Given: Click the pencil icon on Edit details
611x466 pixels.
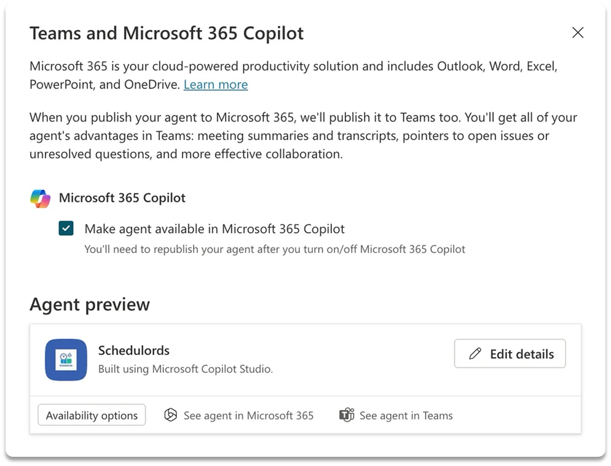Looking at the screenshot, I should pos(474,354).
